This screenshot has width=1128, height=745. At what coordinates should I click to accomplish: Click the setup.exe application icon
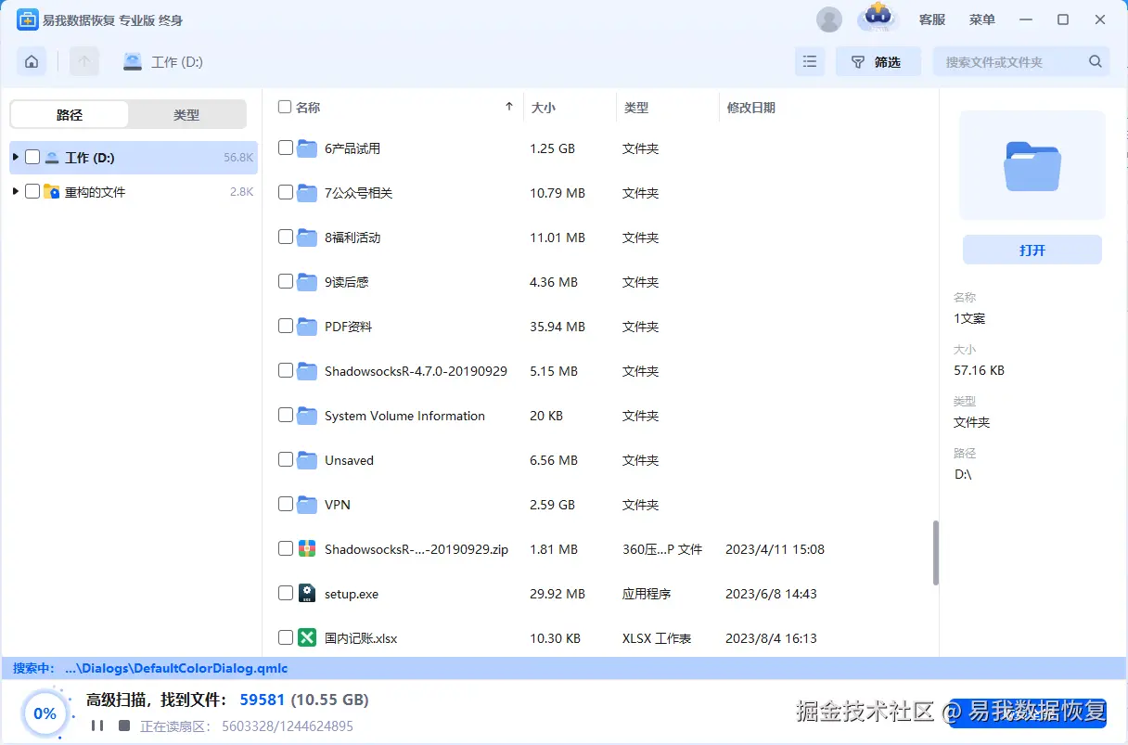pyautogui.click(x=308, y=594)
